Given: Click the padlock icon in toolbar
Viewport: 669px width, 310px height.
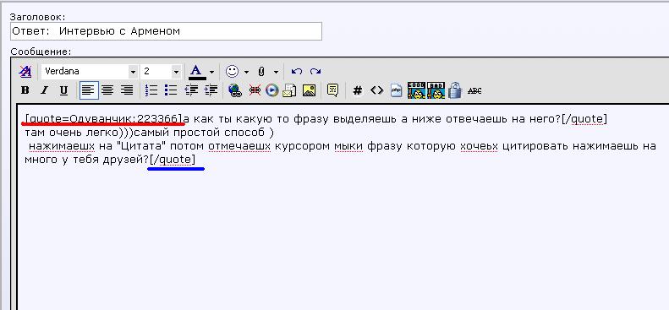Looking at the screenshot, I should click(455, 90).
